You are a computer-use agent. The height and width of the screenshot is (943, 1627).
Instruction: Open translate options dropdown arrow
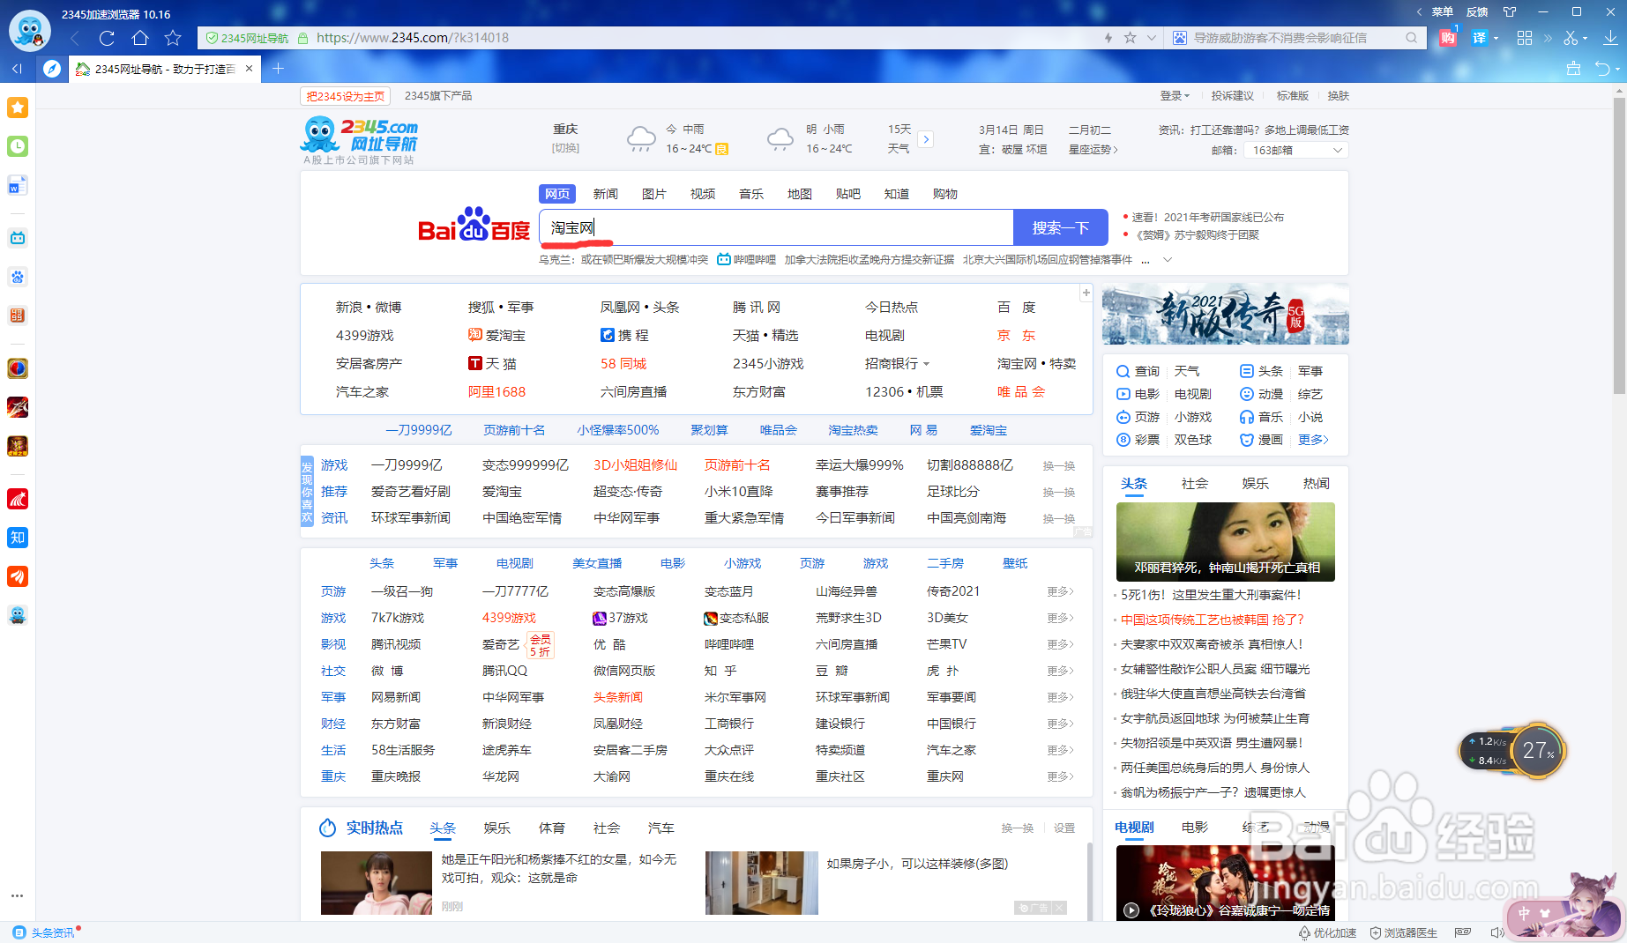[x=1496, y=39]
